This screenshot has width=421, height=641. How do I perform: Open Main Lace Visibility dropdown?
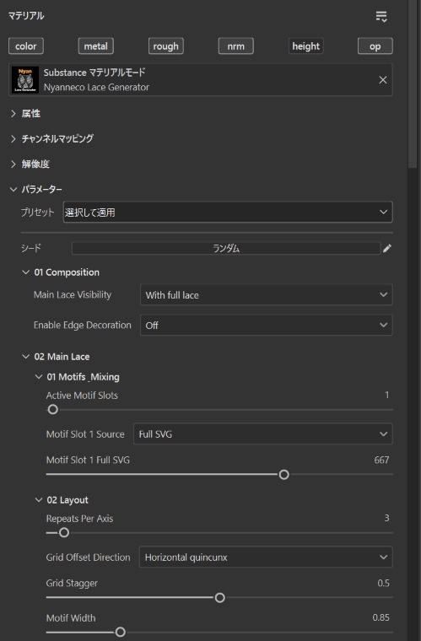click(x=266, y=294)
